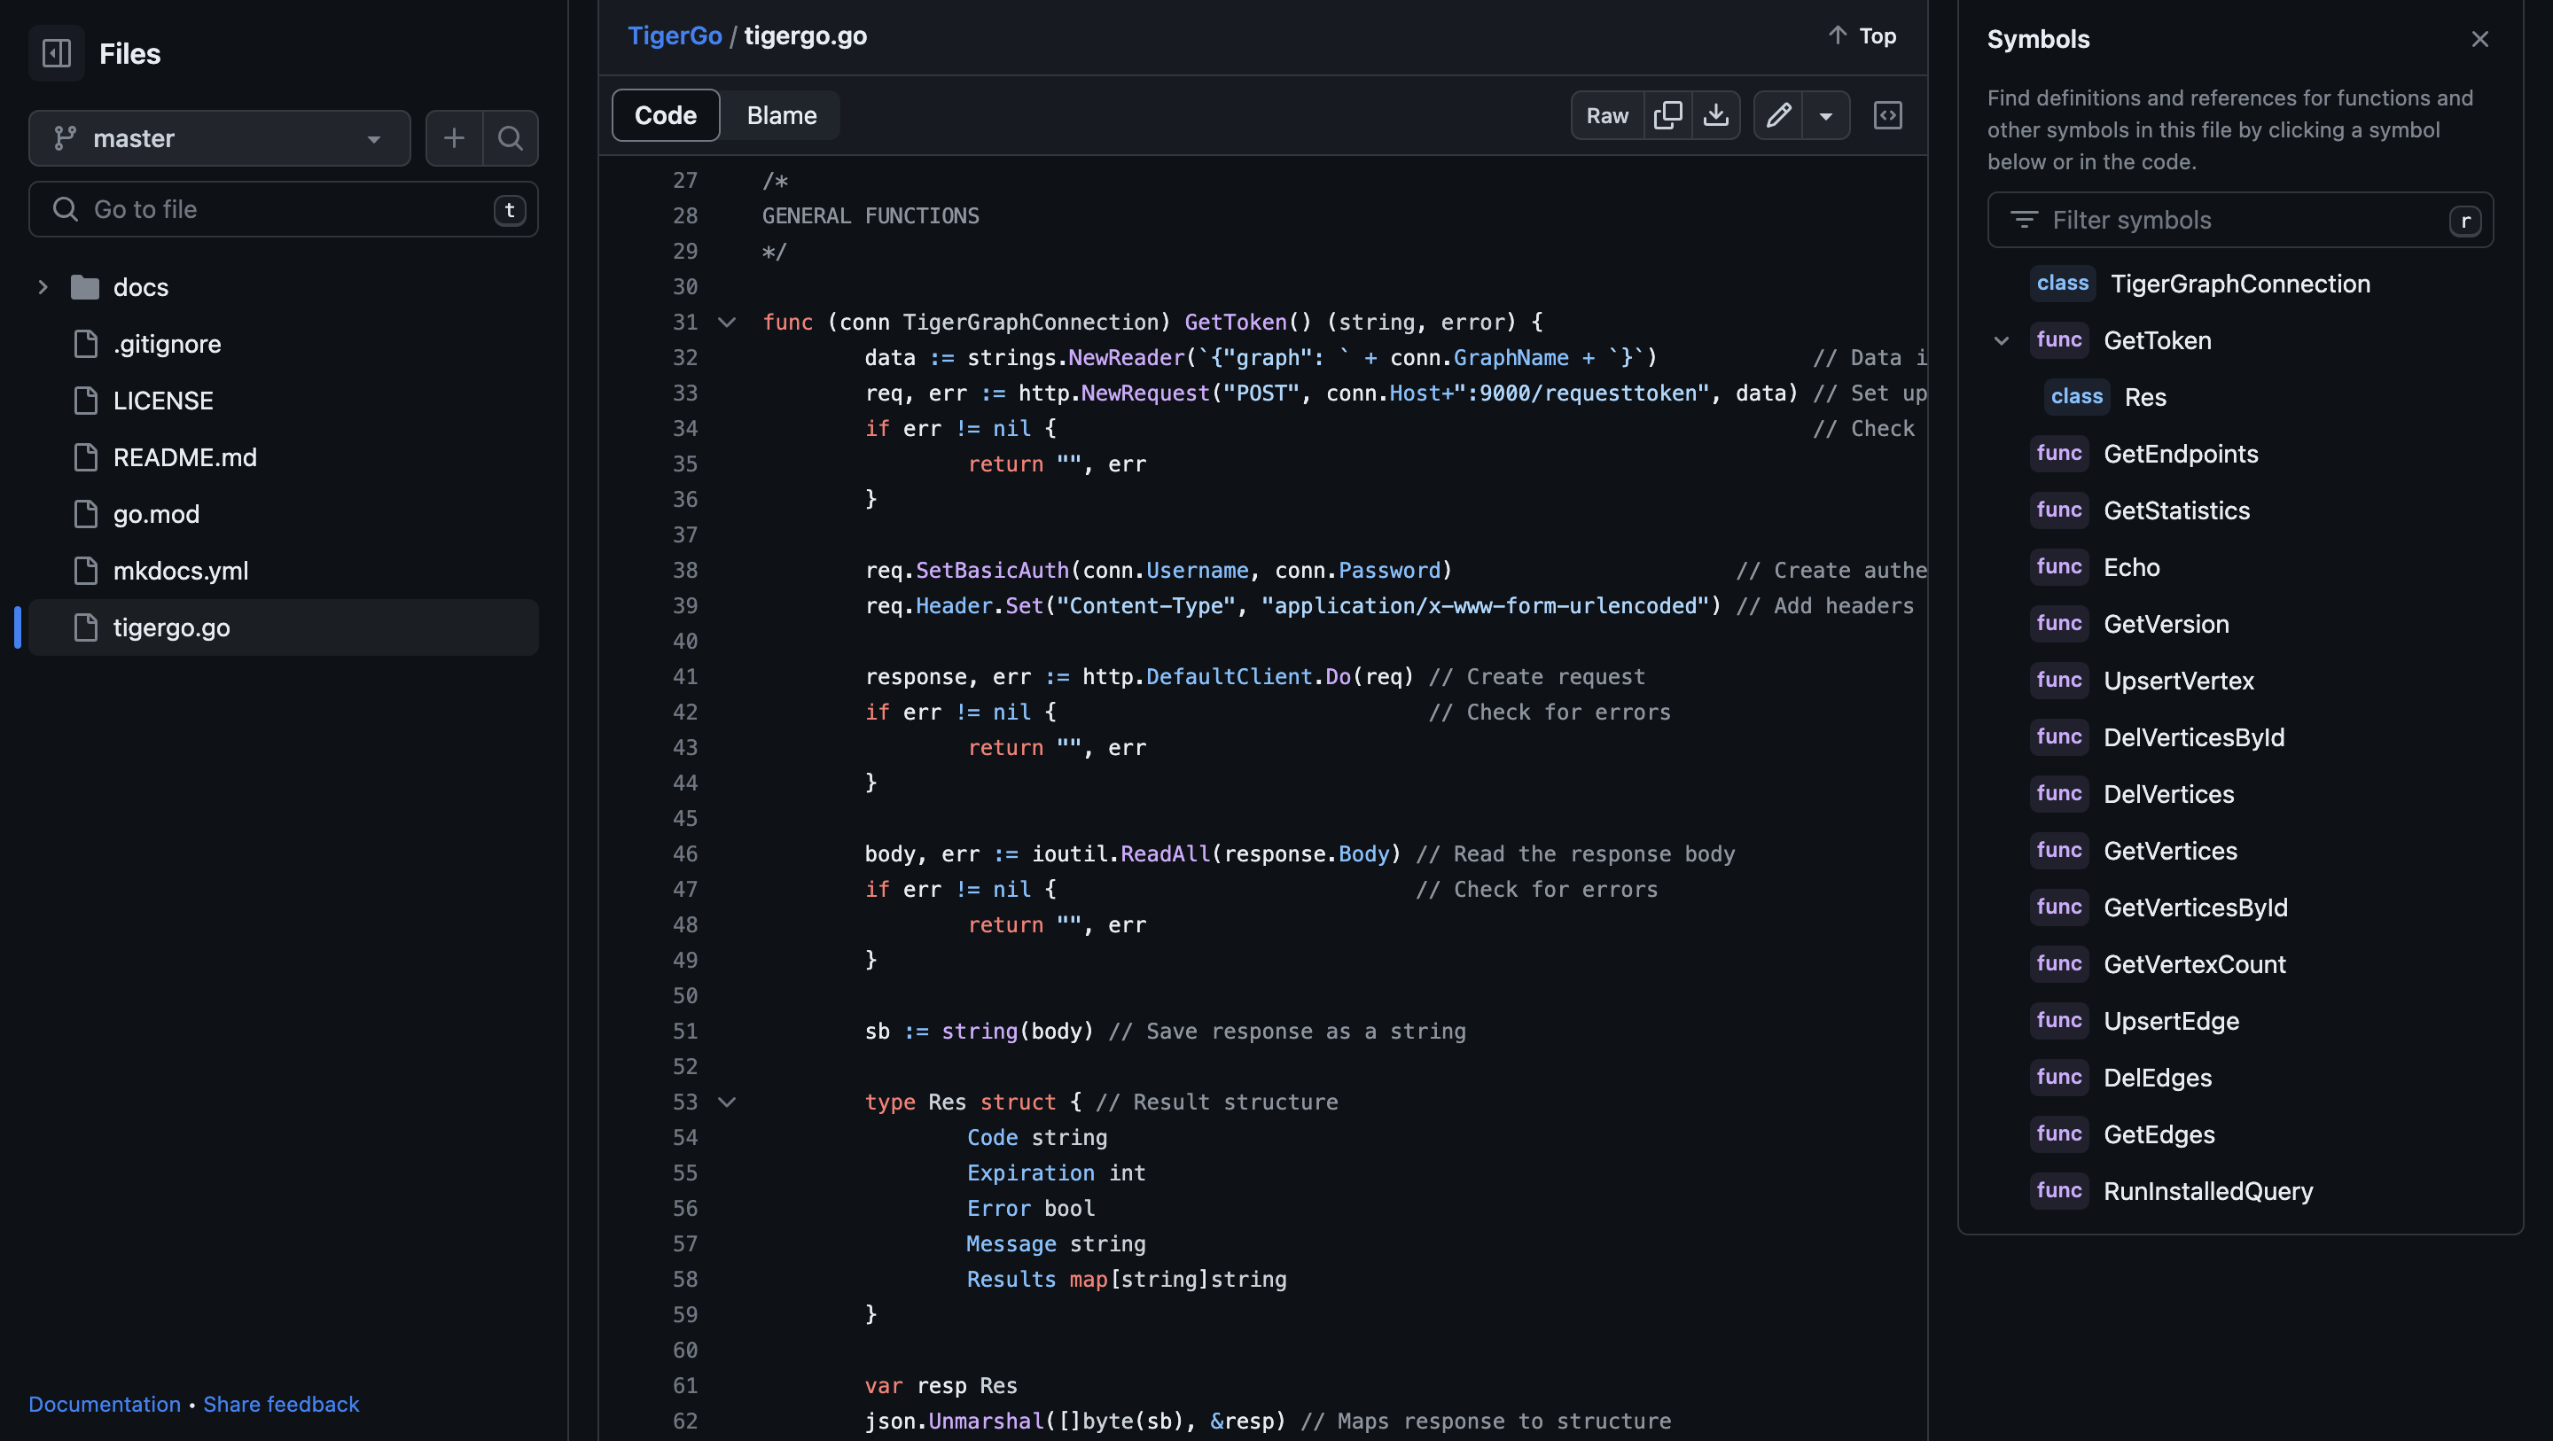Open symbols view via code icon
The height and width of the screenshot is (1441, 2553).
pos(1888,115)
